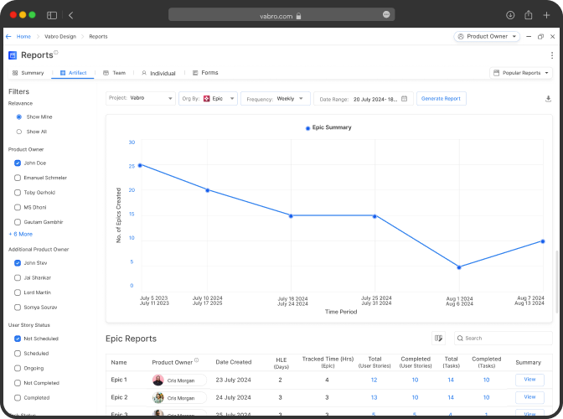Click the vertical three-dot menu beside Reports
Screen dimensions: 563x419
click(x=551, y=55)
